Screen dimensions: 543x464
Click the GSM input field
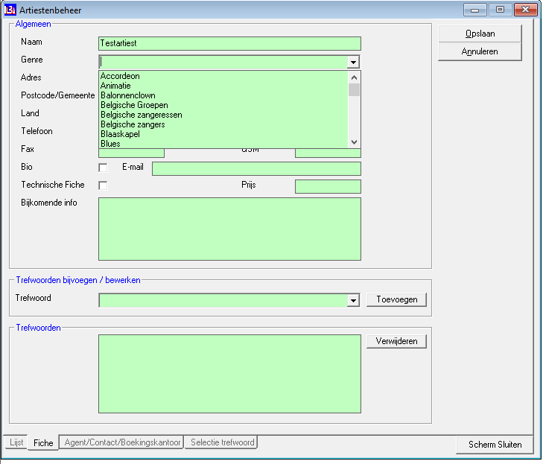pos(328,153)
